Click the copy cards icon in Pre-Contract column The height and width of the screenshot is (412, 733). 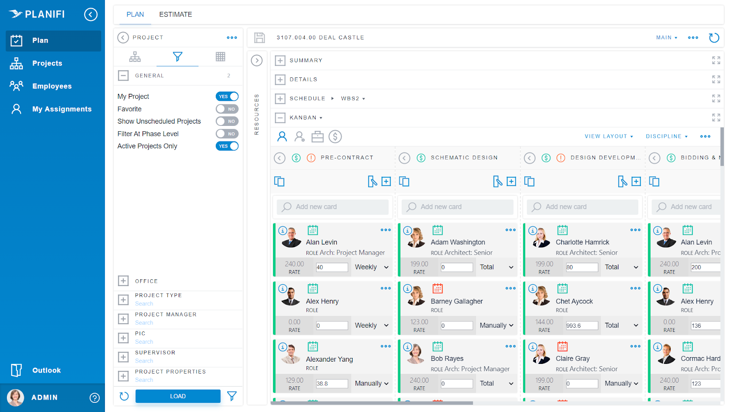pos(279,181)
